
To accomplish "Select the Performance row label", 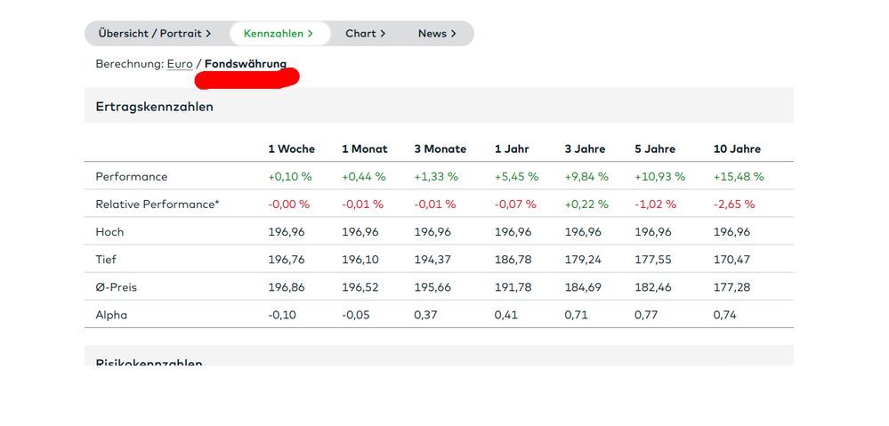I will pyautogui.click(x=132, y=177).
